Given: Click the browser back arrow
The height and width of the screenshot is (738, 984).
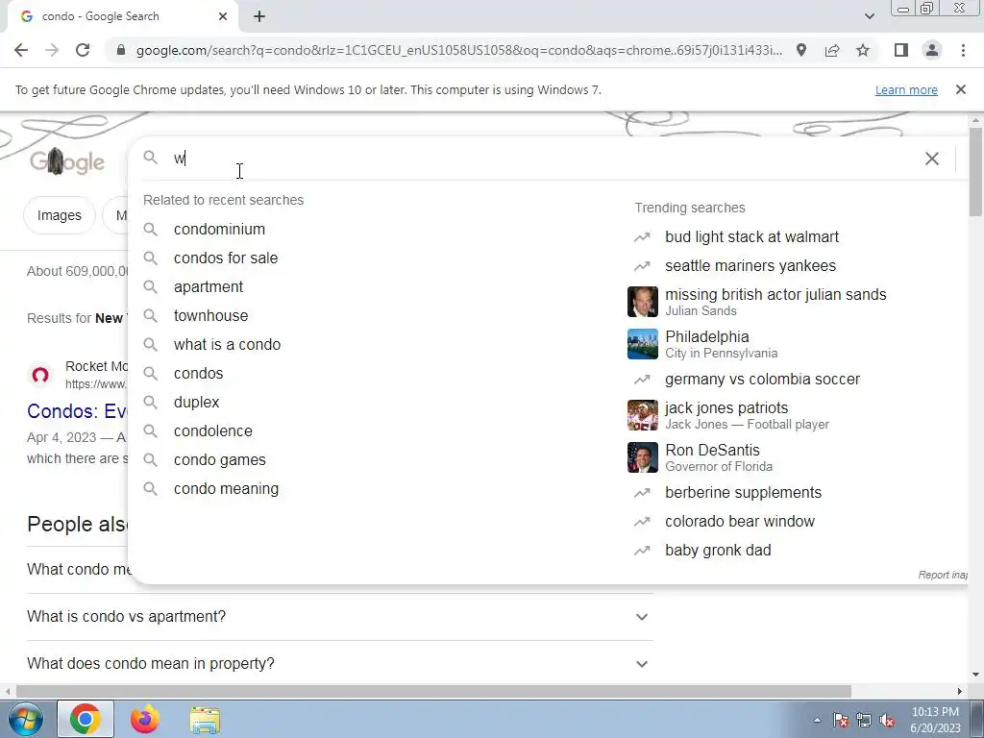Looking at the screenshot, I should [x=21, y=50].
